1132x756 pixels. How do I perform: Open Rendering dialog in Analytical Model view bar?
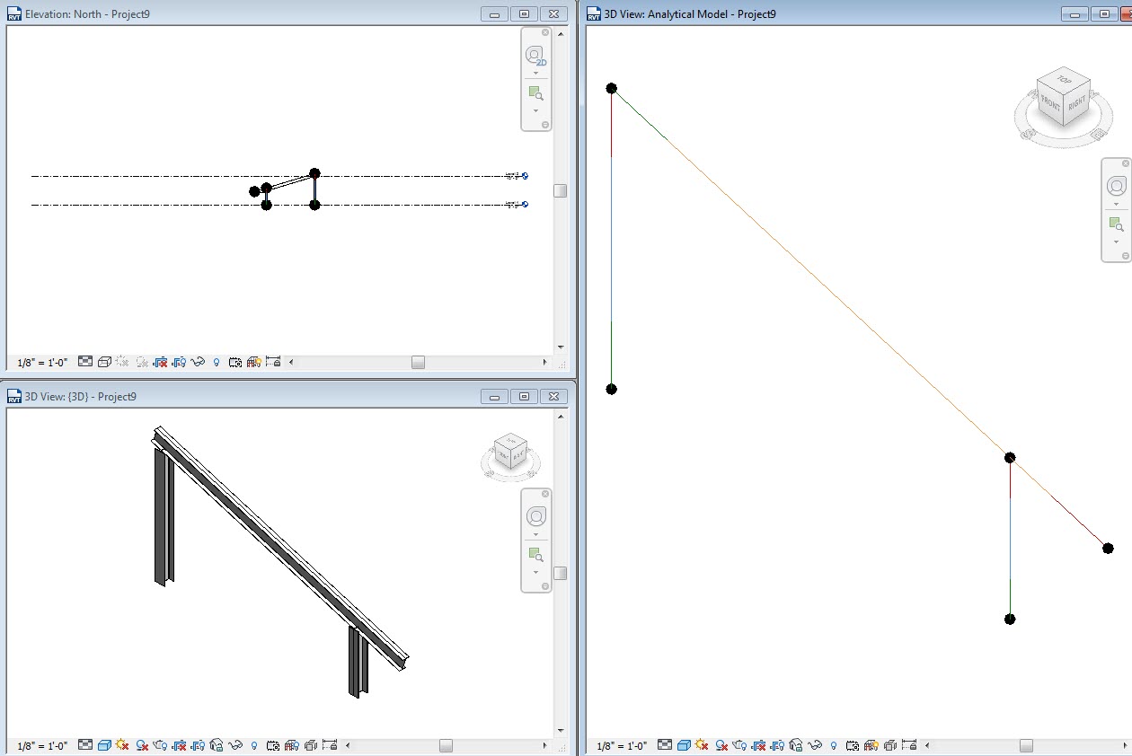(739, 745)
